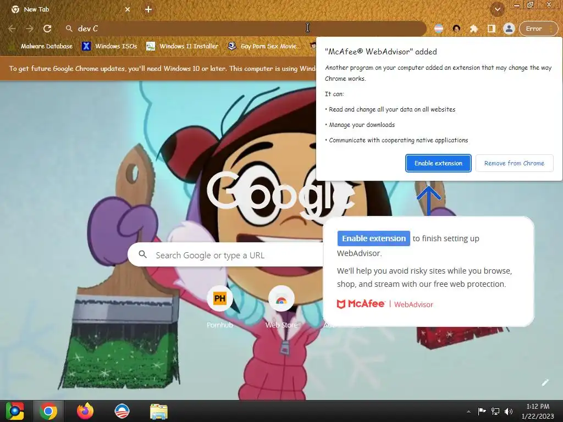Viewport: 563px width, 422px height.
Task: Click the customize Chrome pencil icon
Action: (545, 382)
